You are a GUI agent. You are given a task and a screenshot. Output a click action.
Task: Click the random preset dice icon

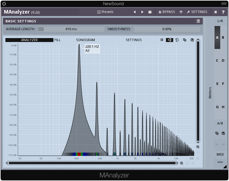(x=150, y=12)
